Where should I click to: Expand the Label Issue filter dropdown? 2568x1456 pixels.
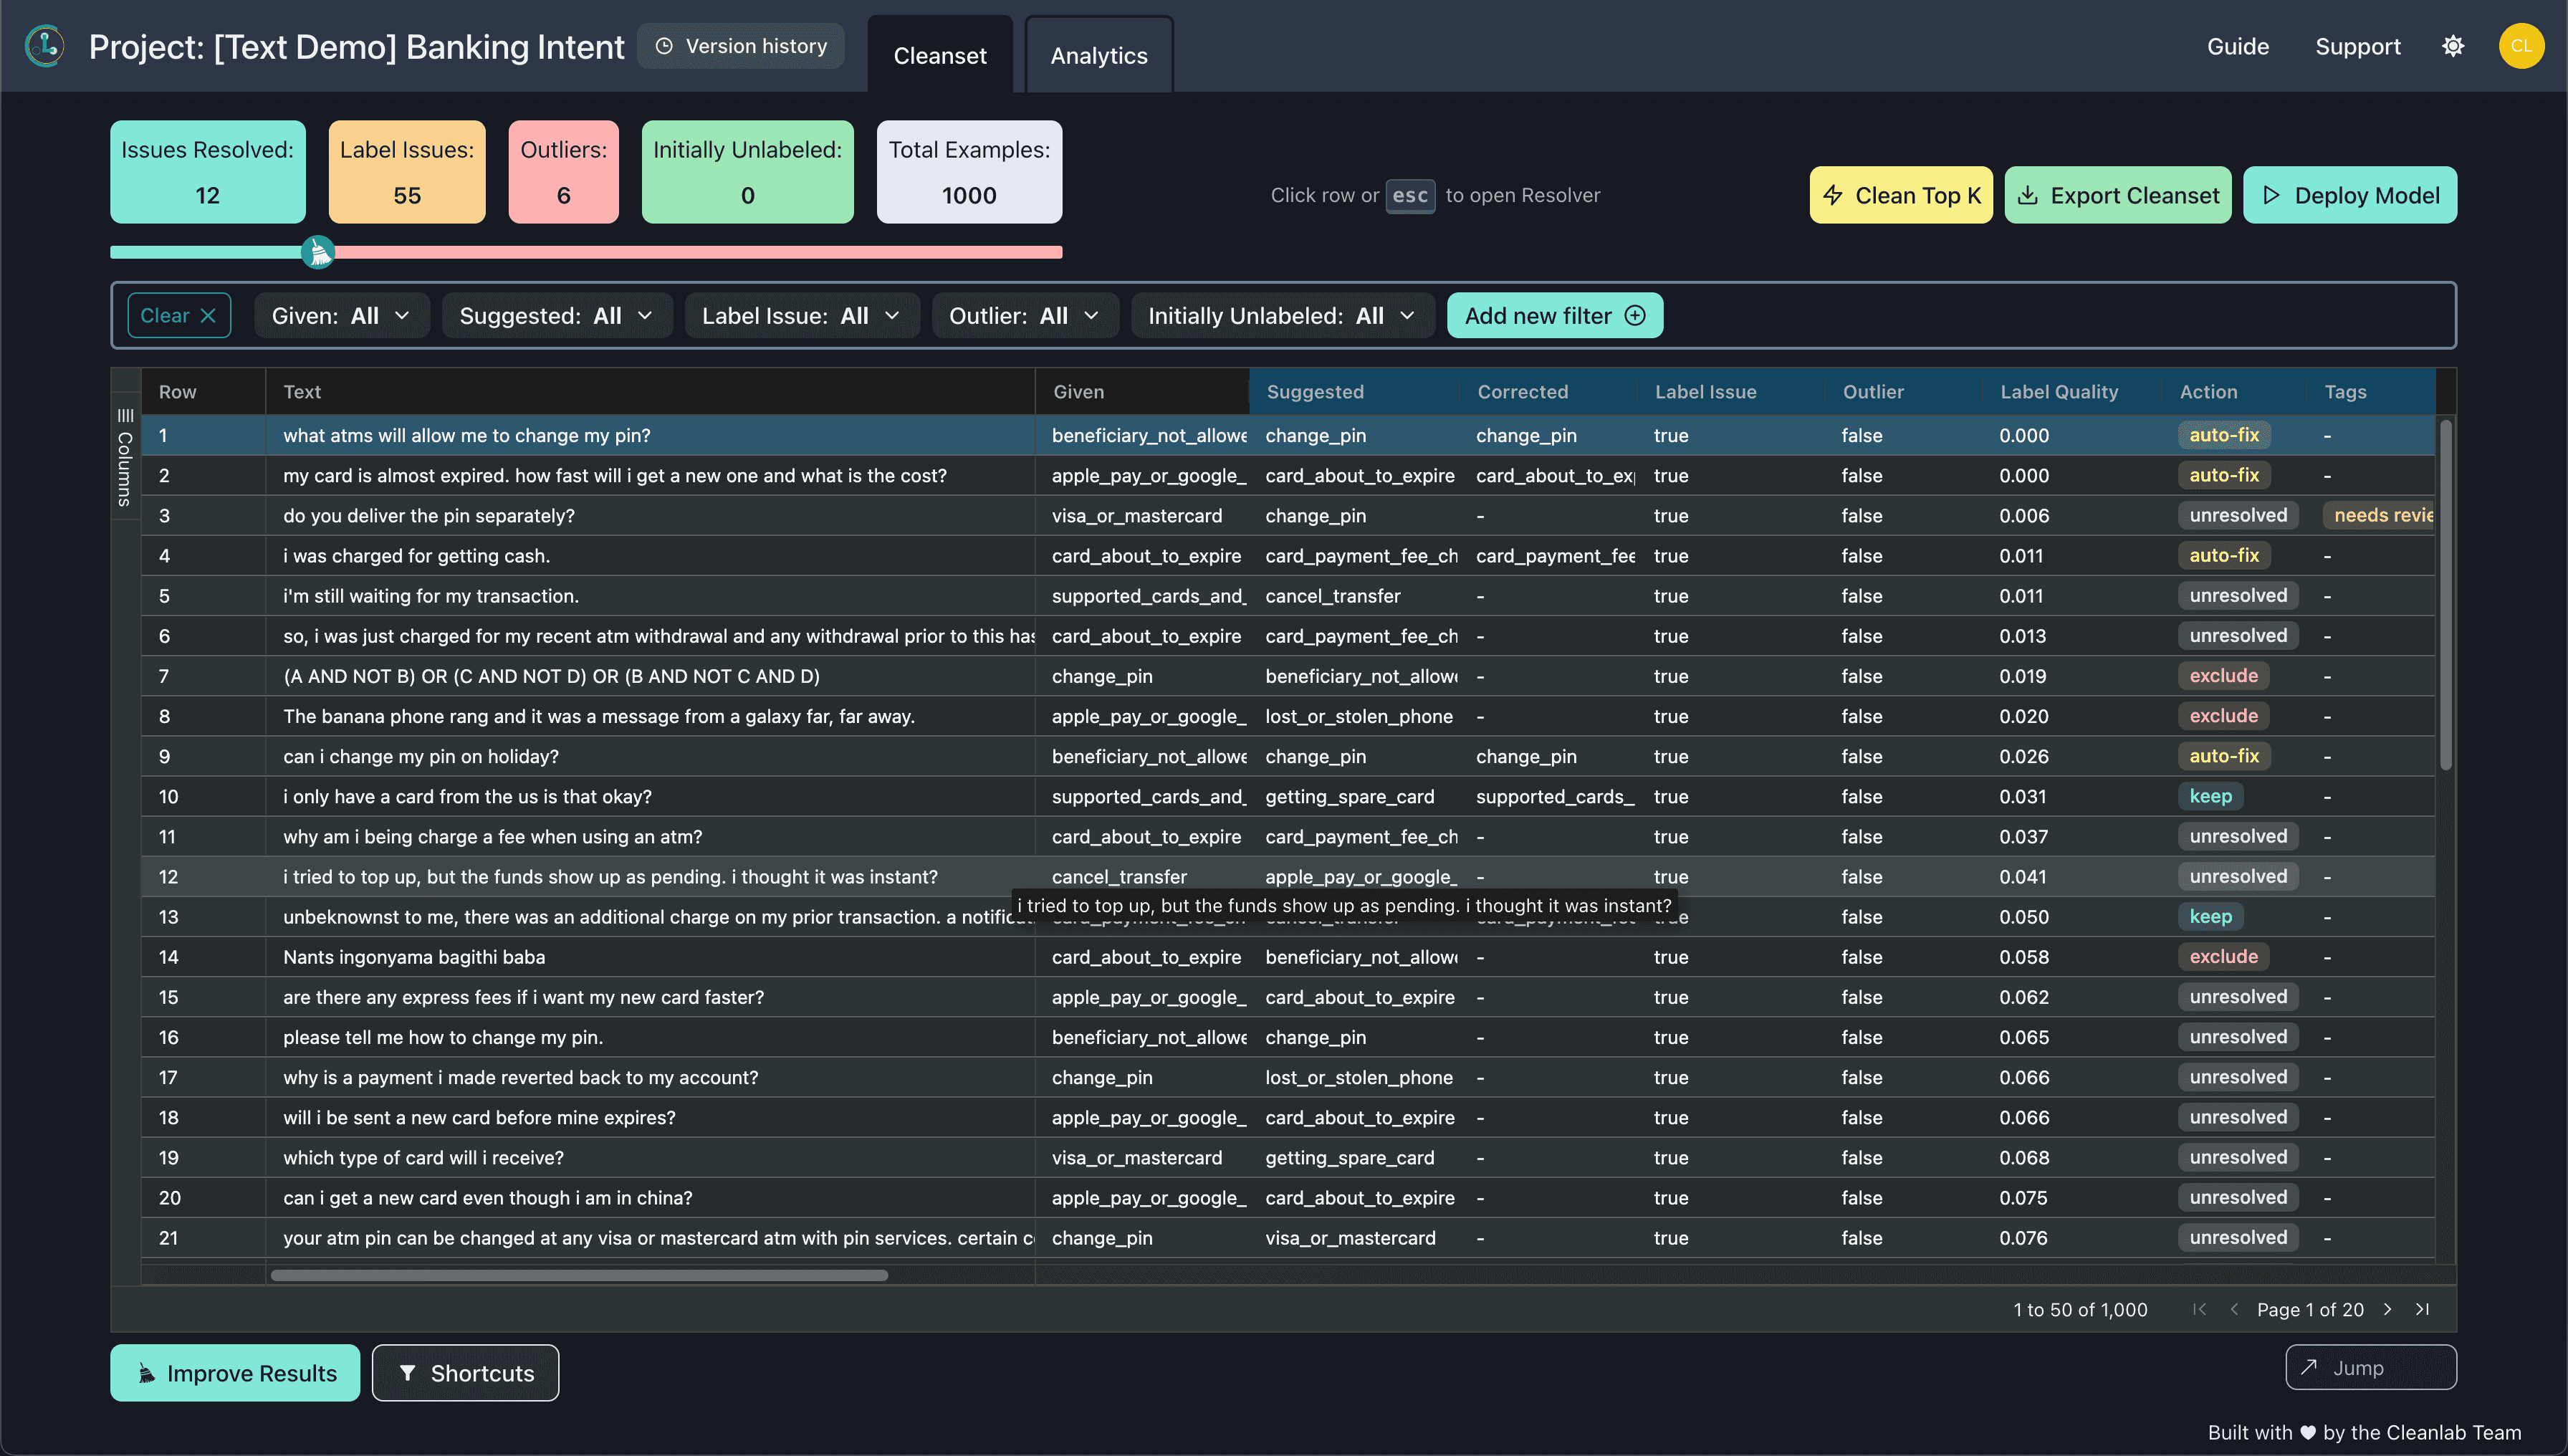click(x=801, y=316)
